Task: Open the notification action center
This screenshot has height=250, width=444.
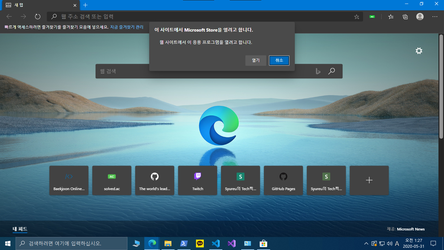Action: 433,243
